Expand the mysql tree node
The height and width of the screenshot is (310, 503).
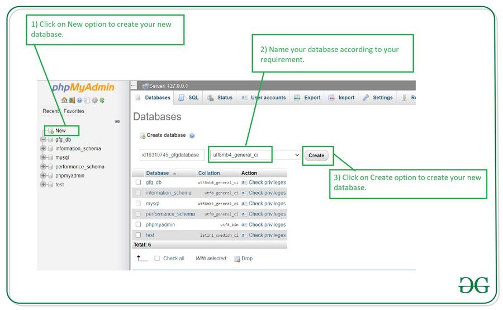43,157
